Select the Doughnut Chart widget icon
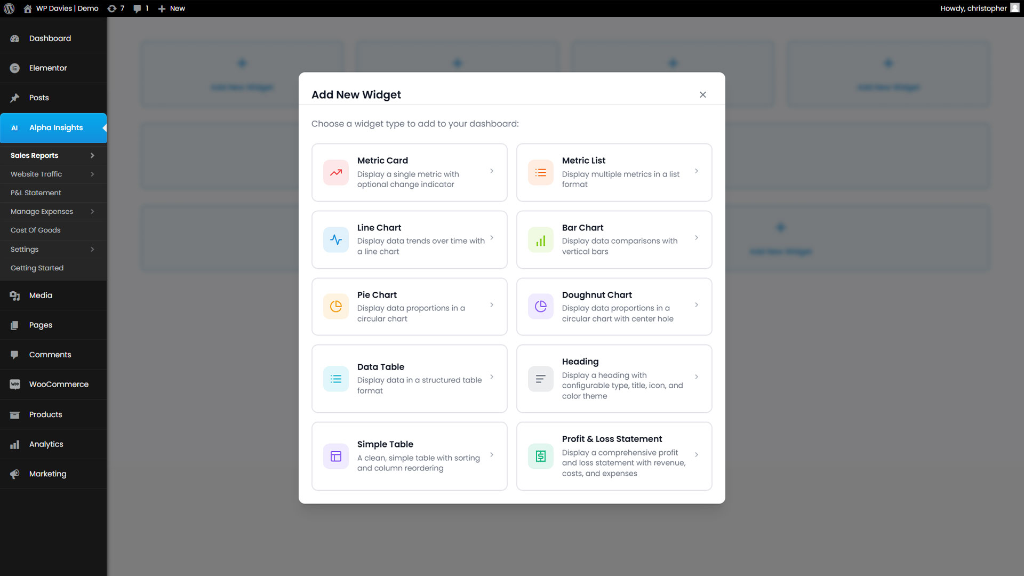This screenshot has height=576, width=1024. 540,307
